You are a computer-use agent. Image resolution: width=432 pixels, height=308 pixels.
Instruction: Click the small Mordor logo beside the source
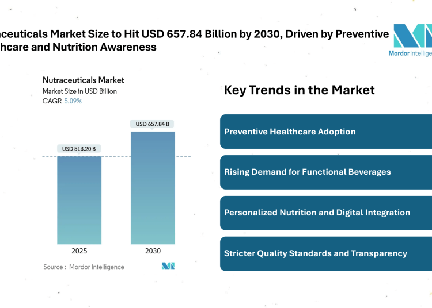(x=168, y=265)
